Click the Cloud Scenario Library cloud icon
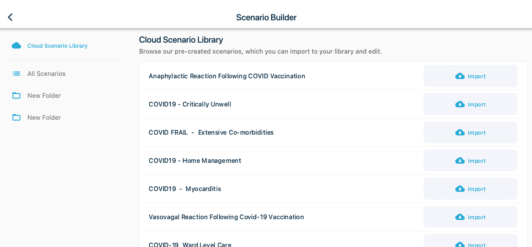532x247 pixels. (16, 46)
